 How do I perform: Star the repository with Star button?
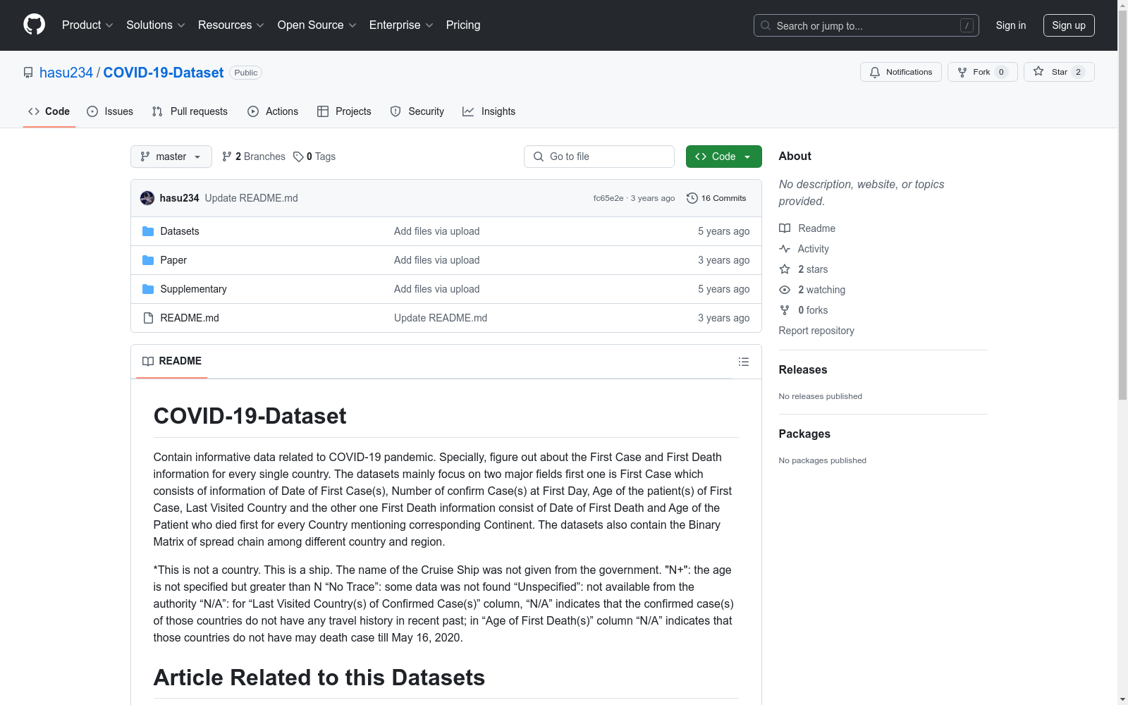coord(1059,72)
